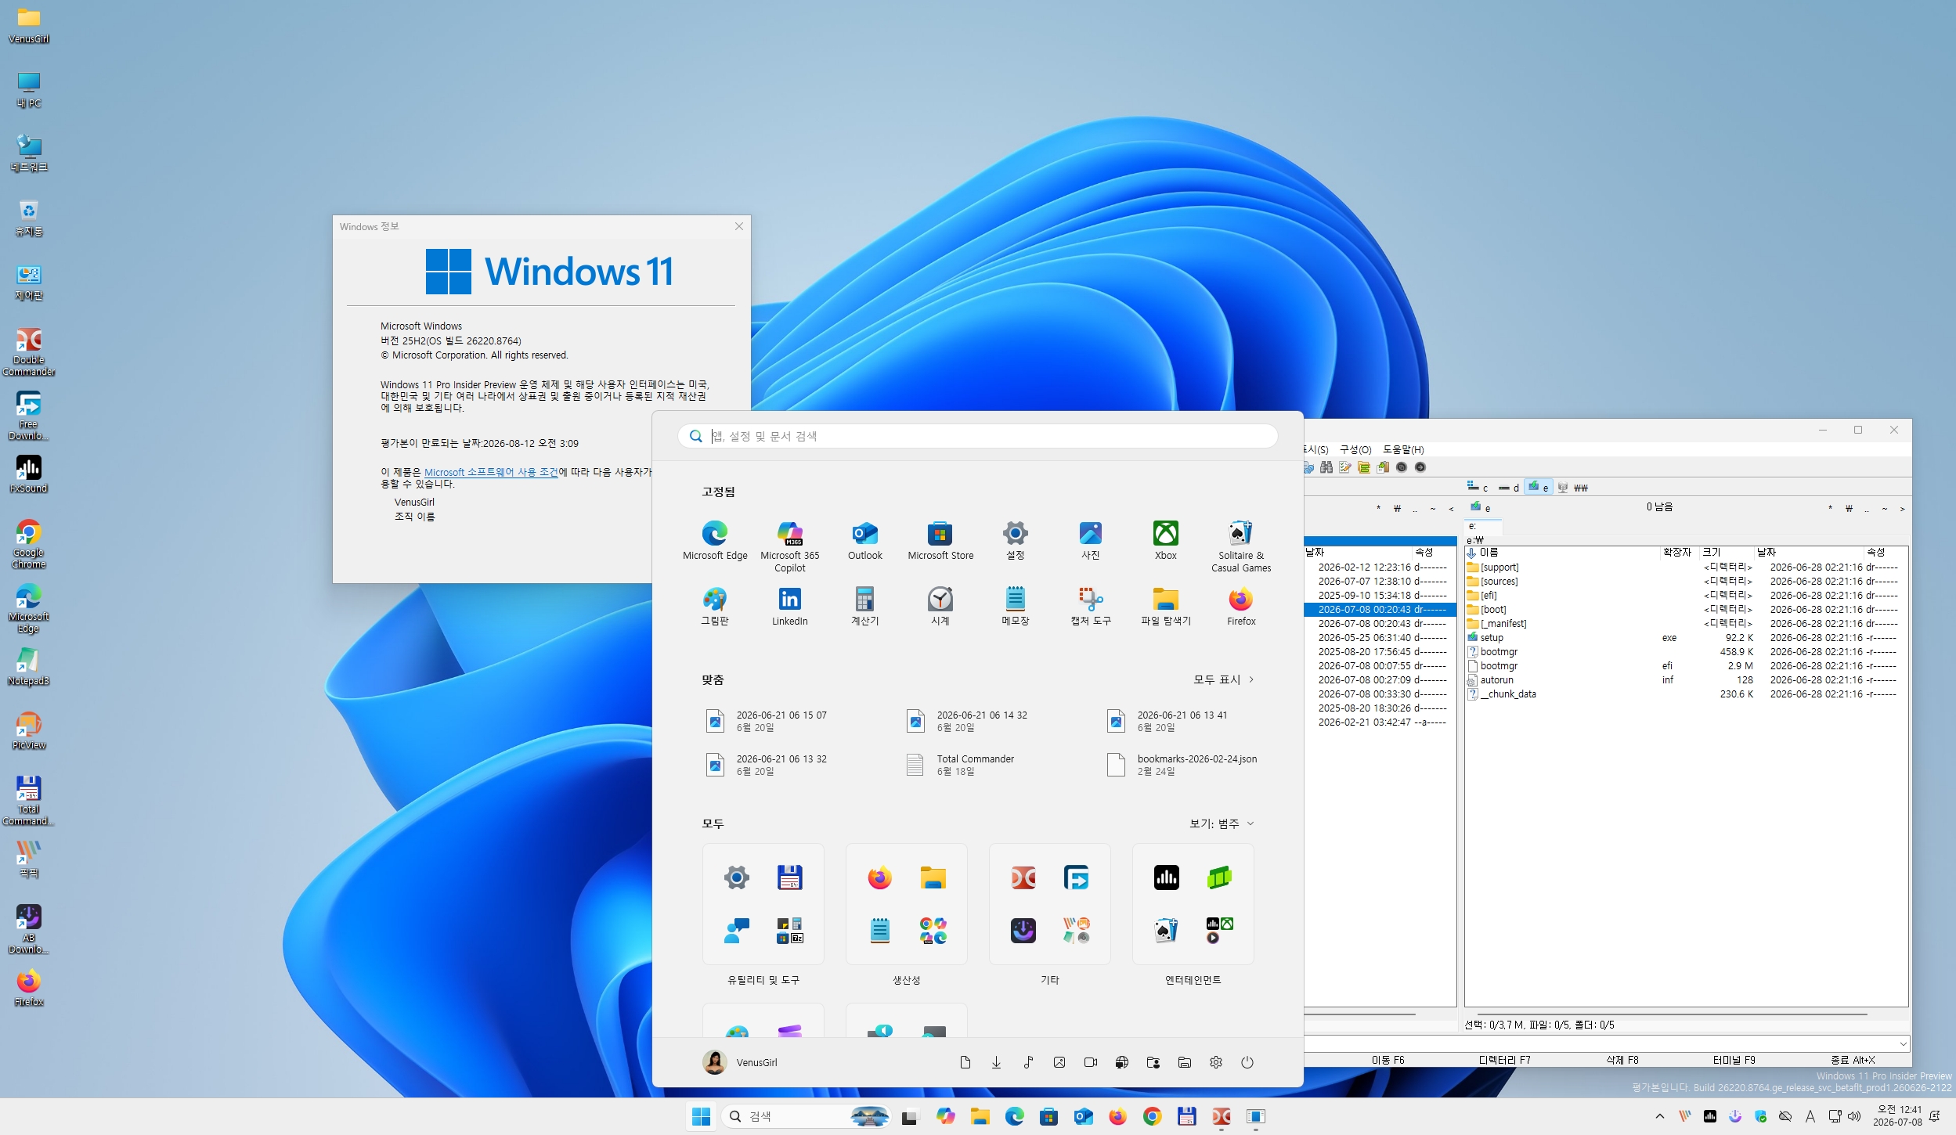The image size is (1956, 1135).
Task: Open 계산기 from pinned apps
Action: click(x=865, y=607)
